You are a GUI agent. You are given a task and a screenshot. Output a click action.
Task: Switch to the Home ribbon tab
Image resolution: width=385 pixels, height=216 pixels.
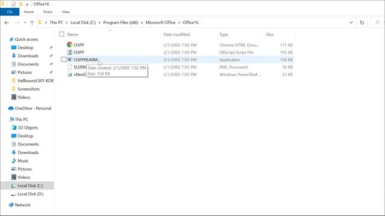(29, 12)
